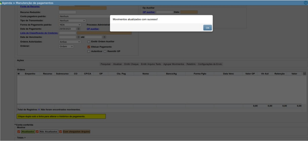Click the Pesquisar button

click(106, 64)
